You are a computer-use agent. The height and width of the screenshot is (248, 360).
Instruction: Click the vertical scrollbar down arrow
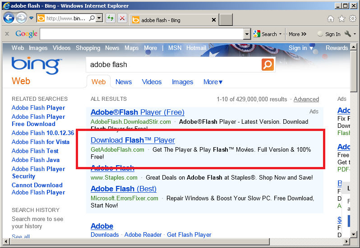(x=354, y=234)
